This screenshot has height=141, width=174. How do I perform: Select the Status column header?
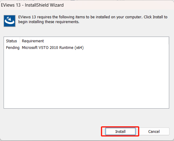tap(12, 41)
